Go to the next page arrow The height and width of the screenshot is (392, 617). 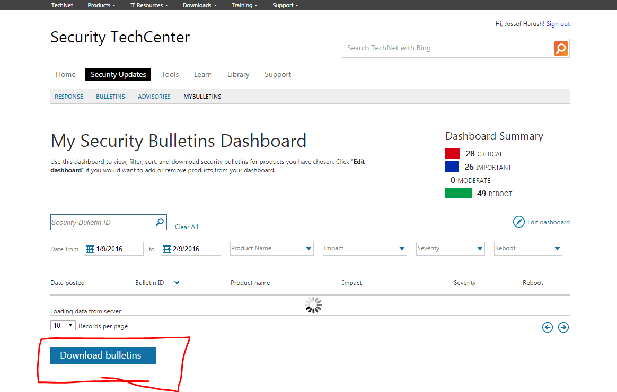pos(563,327)
